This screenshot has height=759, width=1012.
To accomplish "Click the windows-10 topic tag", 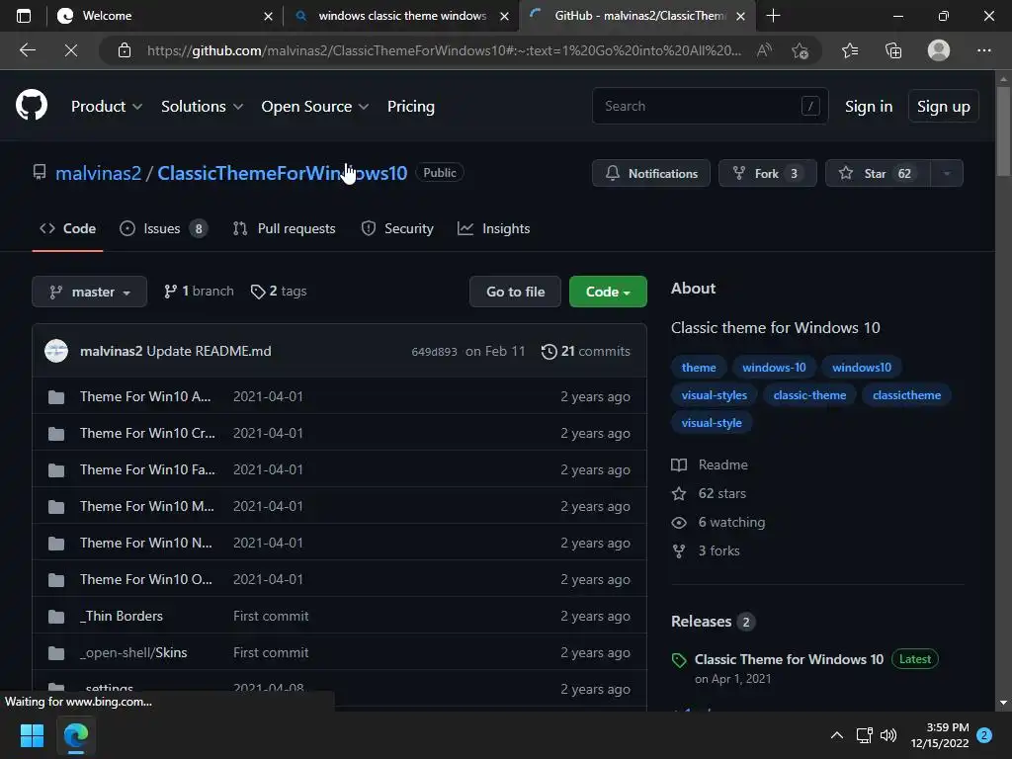I will (774, 368).
